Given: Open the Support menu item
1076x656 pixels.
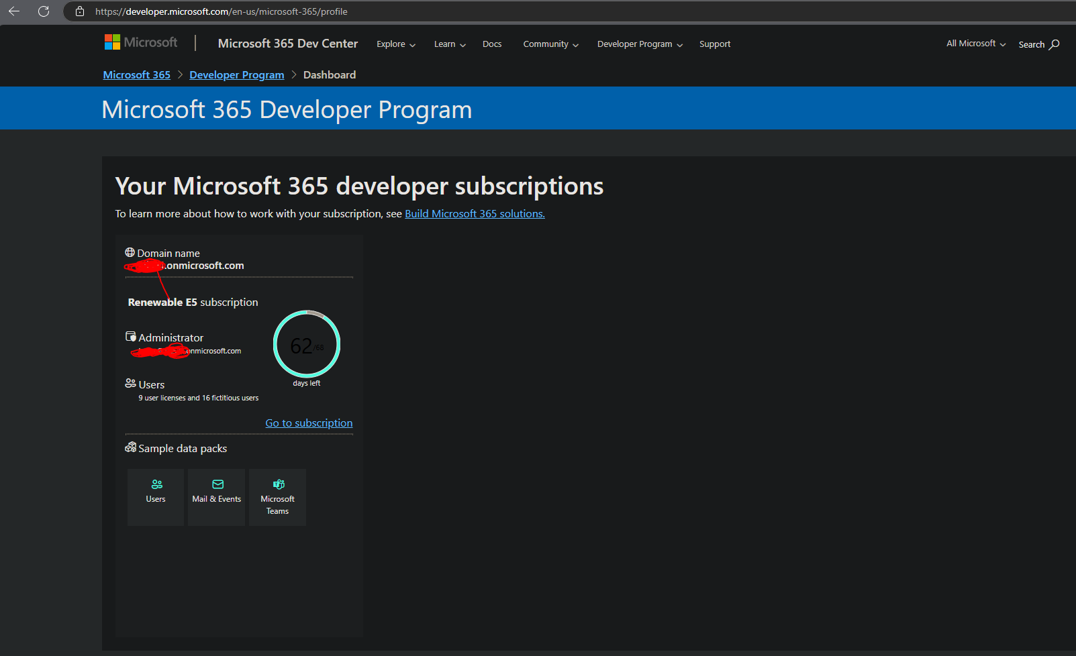Looking at the screenshot, I should (x=714, y=44).
